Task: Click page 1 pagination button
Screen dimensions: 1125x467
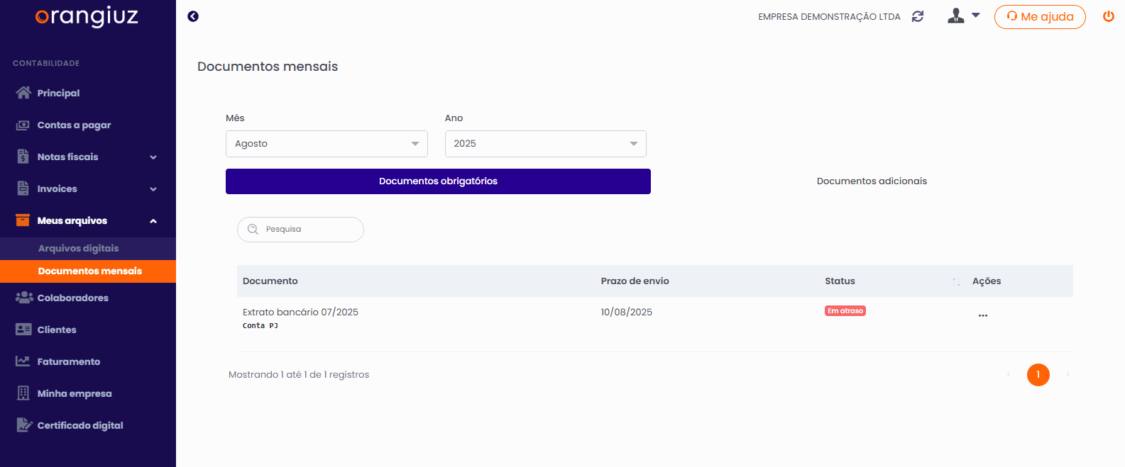Action: (1038, 375)
